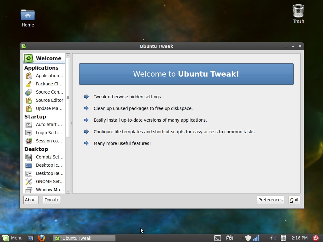
Task: Open the Window Manager settings icon
Action: tap(29, 190)
